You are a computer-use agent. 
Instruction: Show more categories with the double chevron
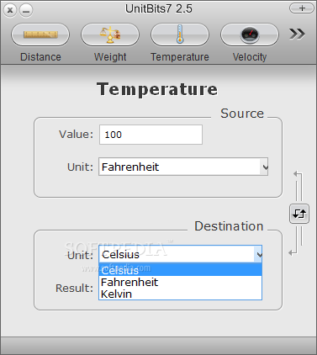[x=297, y=34]
